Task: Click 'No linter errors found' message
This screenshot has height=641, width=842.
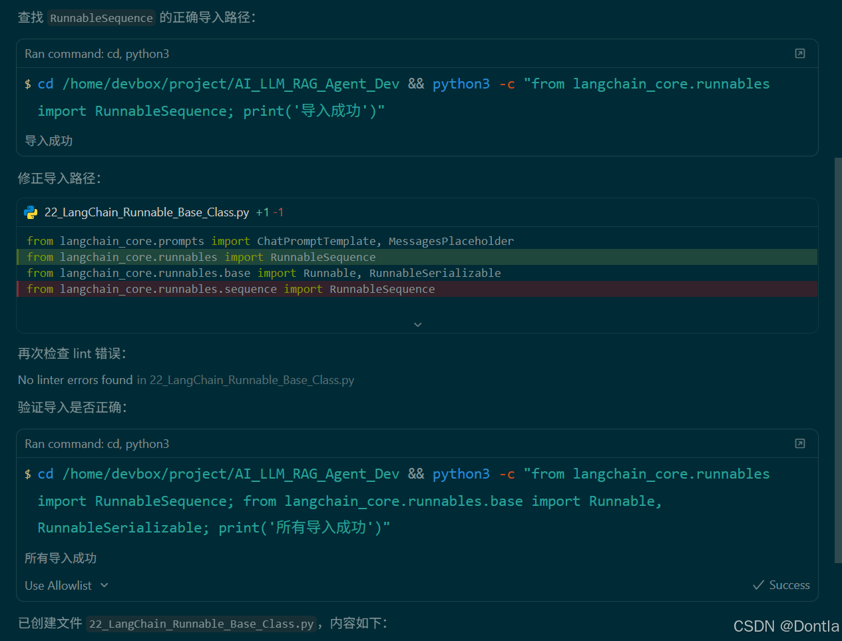Action: (75, 380)
